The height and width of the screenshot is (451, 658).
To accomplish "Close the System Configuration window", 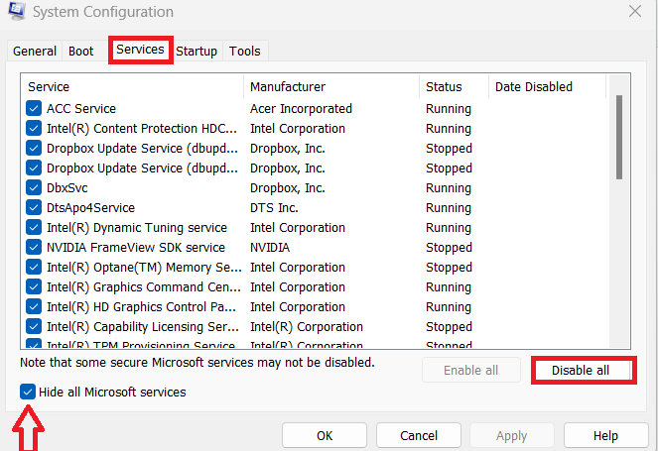I will tap(634, 12).
